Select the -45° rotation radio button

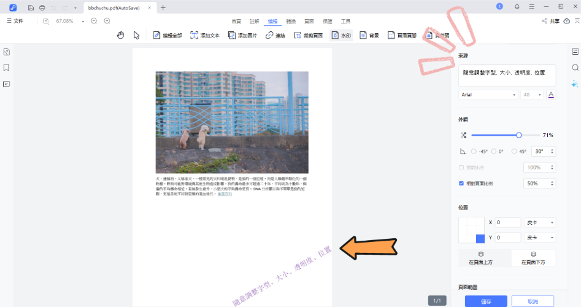click(474, 151)
